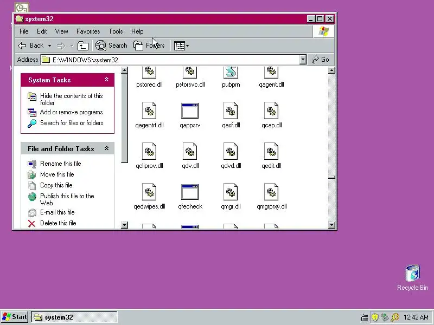Select the qedit.dll file icon
Image resolution: width=434 pixels, height=325 pixels.
click(x=271, y=151)
